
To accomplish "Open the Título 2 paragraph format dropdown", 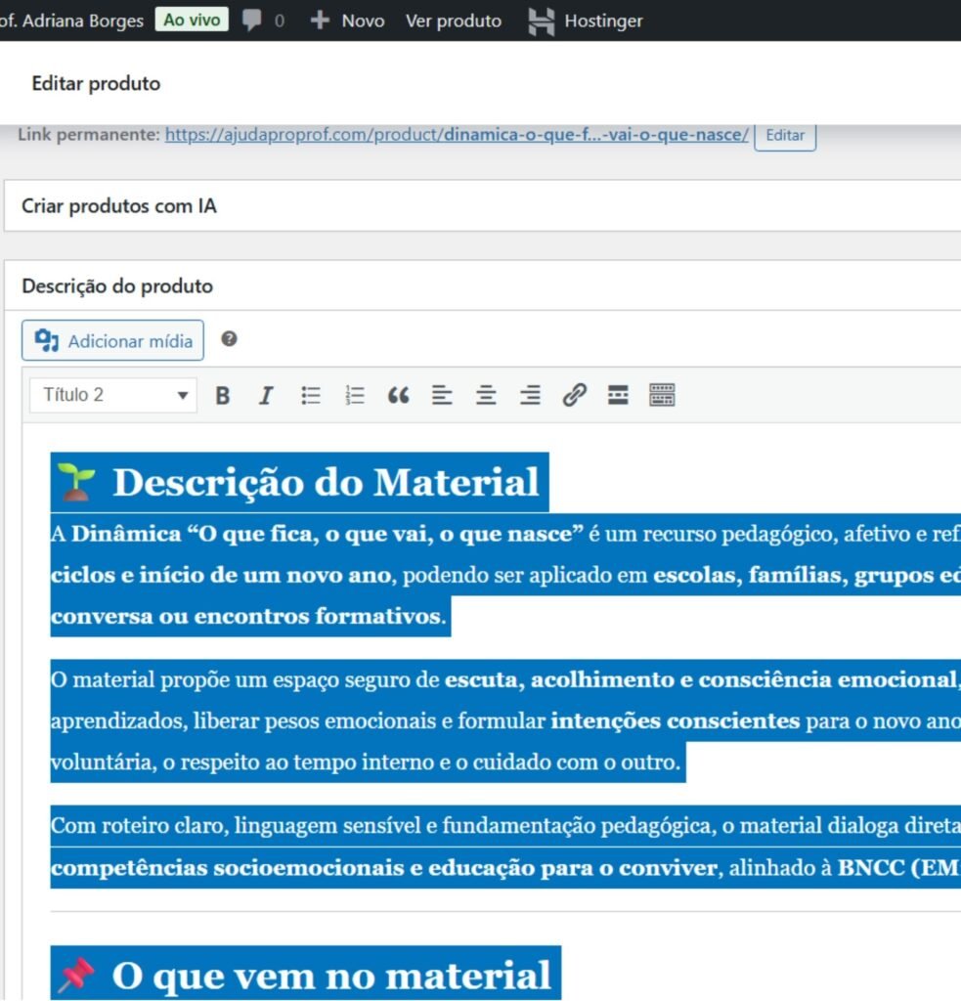I will (113, 396).
